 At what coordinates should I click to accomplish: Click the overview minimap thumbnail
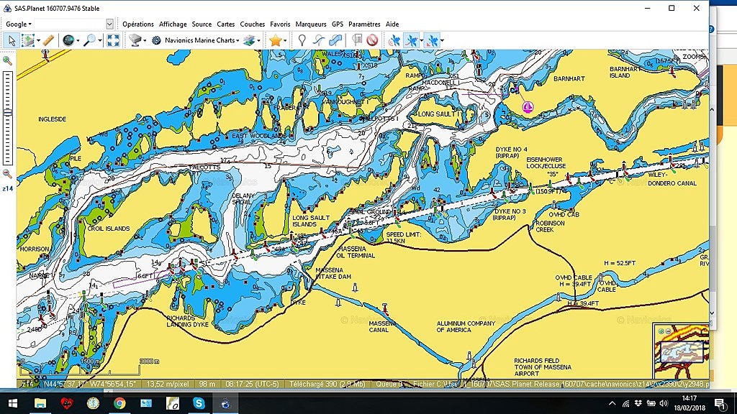[681, 351]
